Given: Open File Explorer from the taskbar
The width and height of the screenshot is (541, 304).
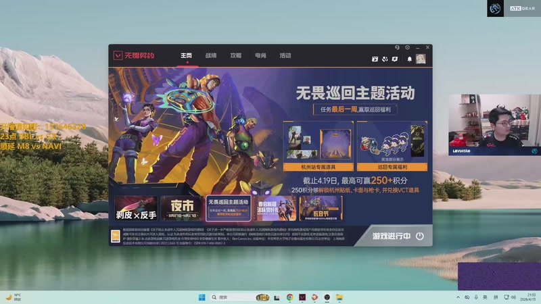Looking at the screenshot, I should pyautogui.click(x=339, y=297).
